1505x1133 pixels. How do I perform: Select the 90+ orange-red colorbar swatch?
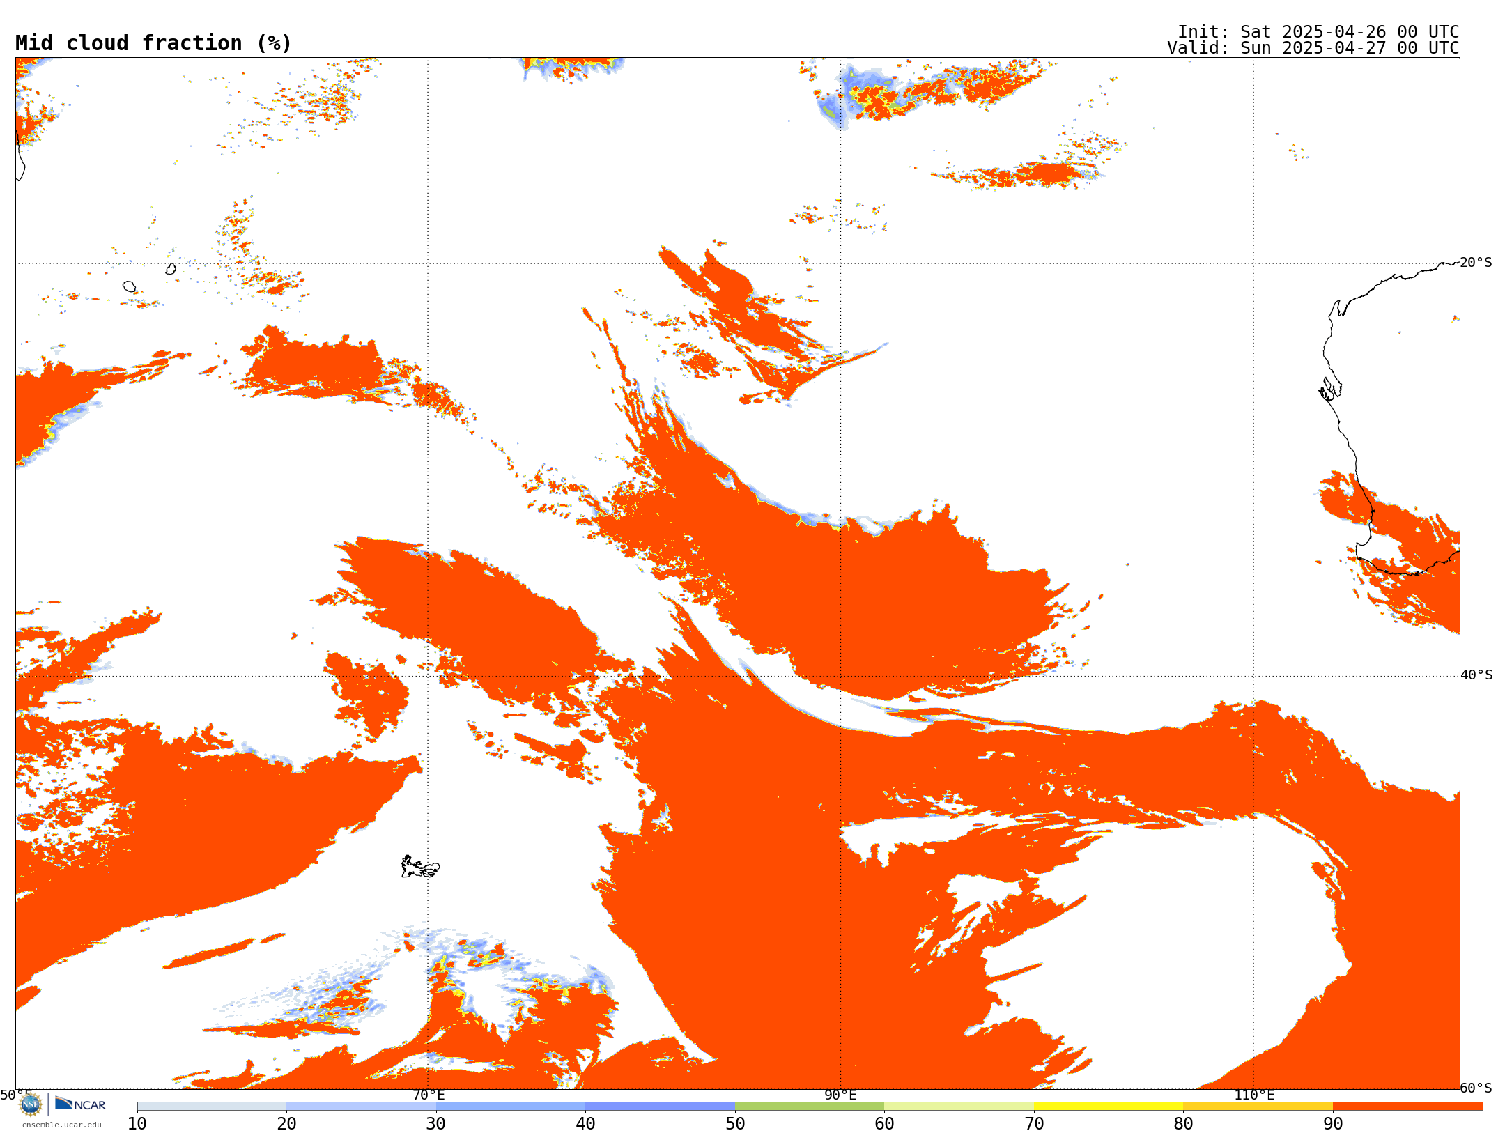pos(1408,1107)
